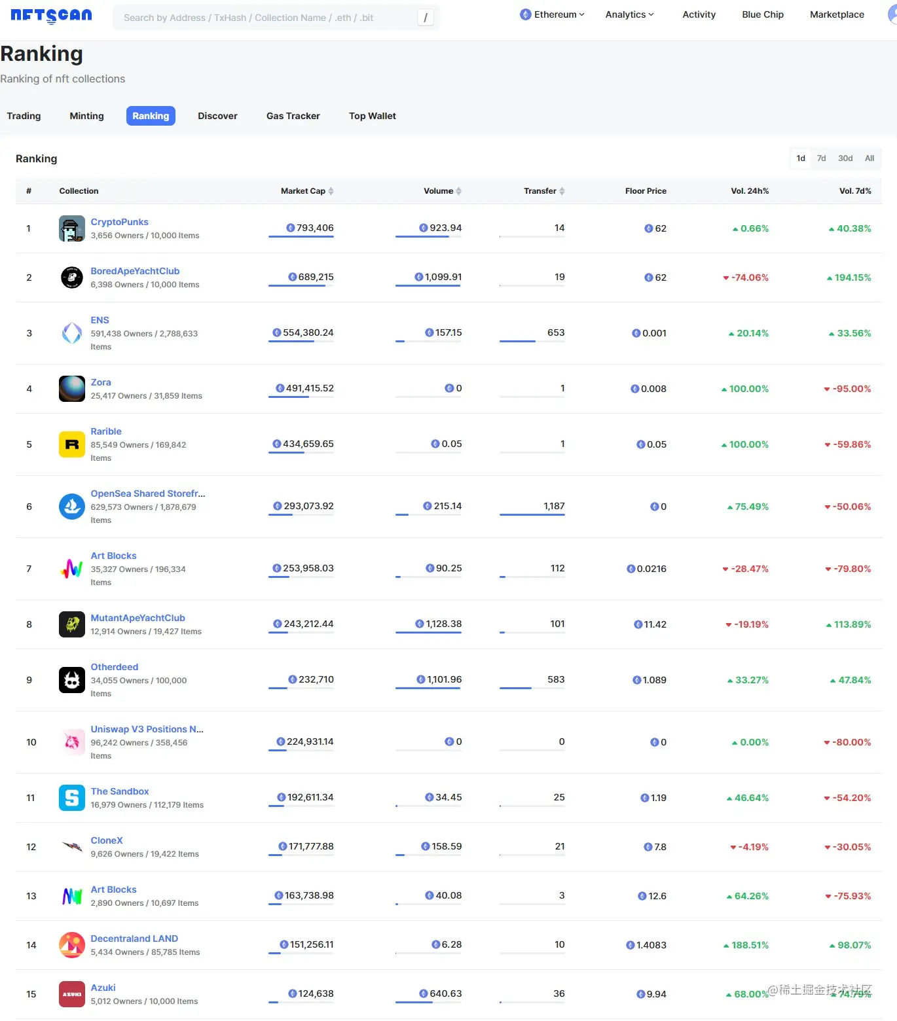Click the slash shortcut icon in search
The width and height of the screenshot is (897, 1021).
[426, 18]
